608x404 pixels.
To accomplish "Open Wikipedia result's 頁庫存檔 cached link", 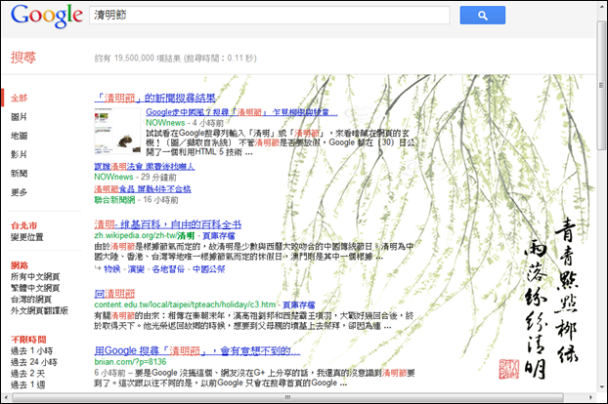I will (x=219, y=236).
